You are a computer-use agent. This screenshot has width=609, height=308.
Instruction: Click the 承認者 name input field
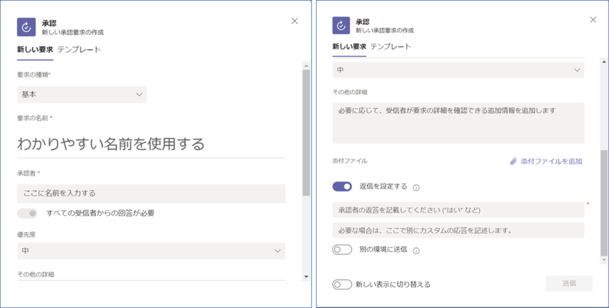(151, 193)
